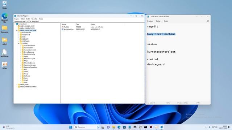Click the deviceguard line in Notepad

[156, 64]
